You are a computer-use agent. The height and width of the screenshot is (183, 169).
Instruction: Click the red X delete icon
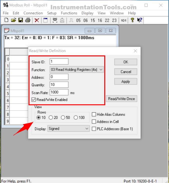click(37, 20)
